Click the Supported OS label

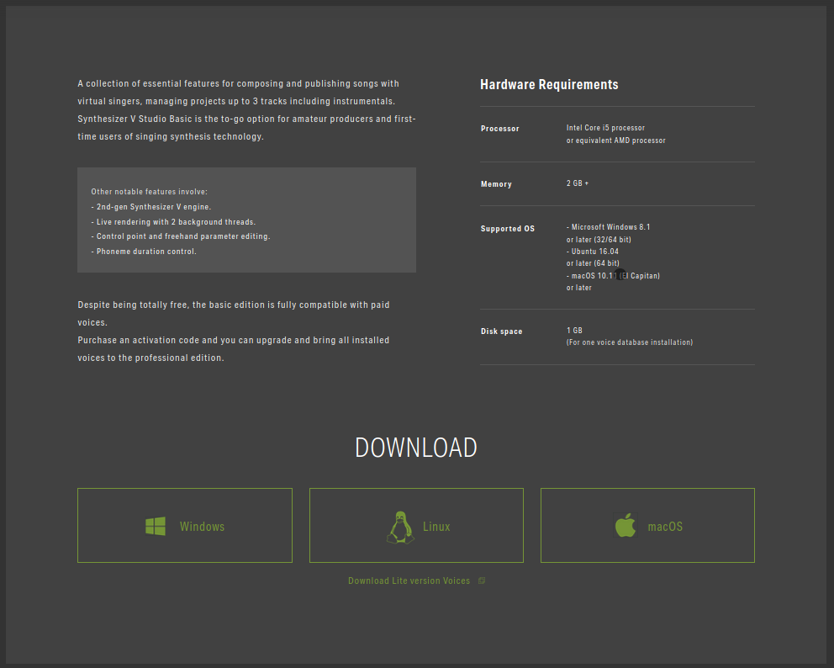[508, 229]
